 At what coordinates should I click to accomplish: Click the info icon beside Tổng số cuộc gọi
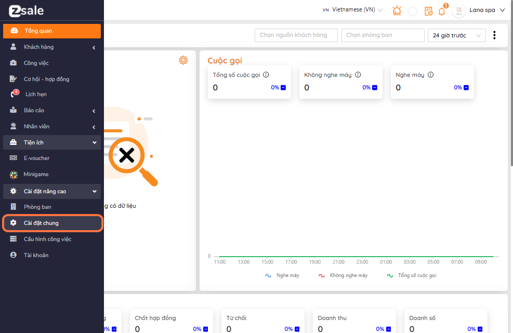click(x=266, y=75)
